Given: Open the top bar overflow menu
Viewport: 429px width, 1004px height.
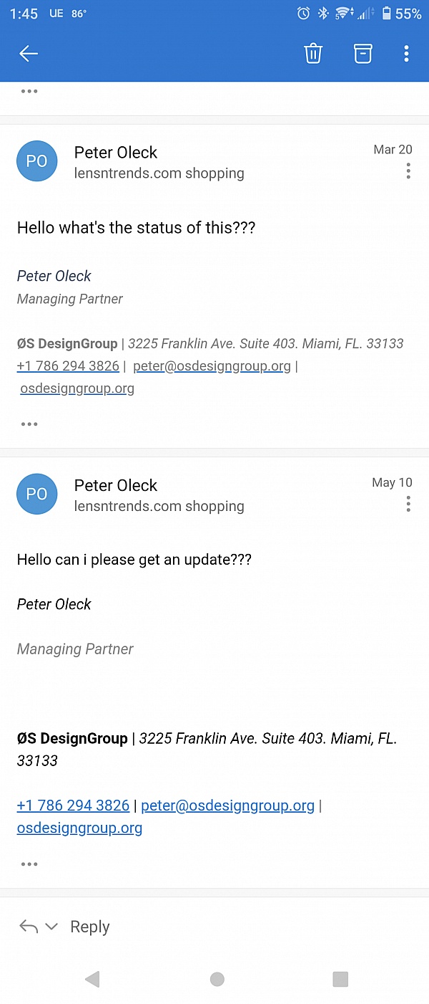Looking at the screenshot, I should tap(406, 54).
